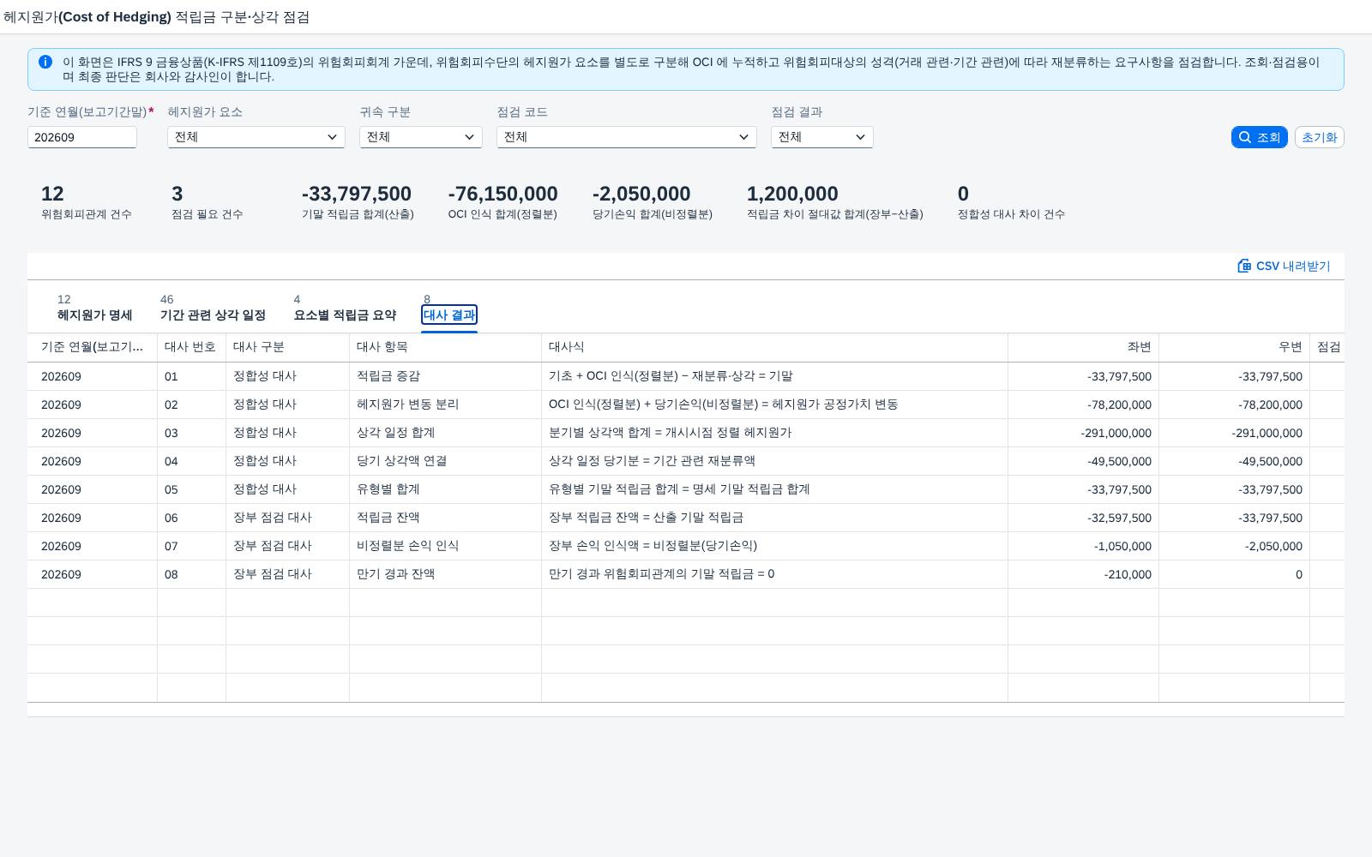Click the 대사 구분 column header

point(287,347)
